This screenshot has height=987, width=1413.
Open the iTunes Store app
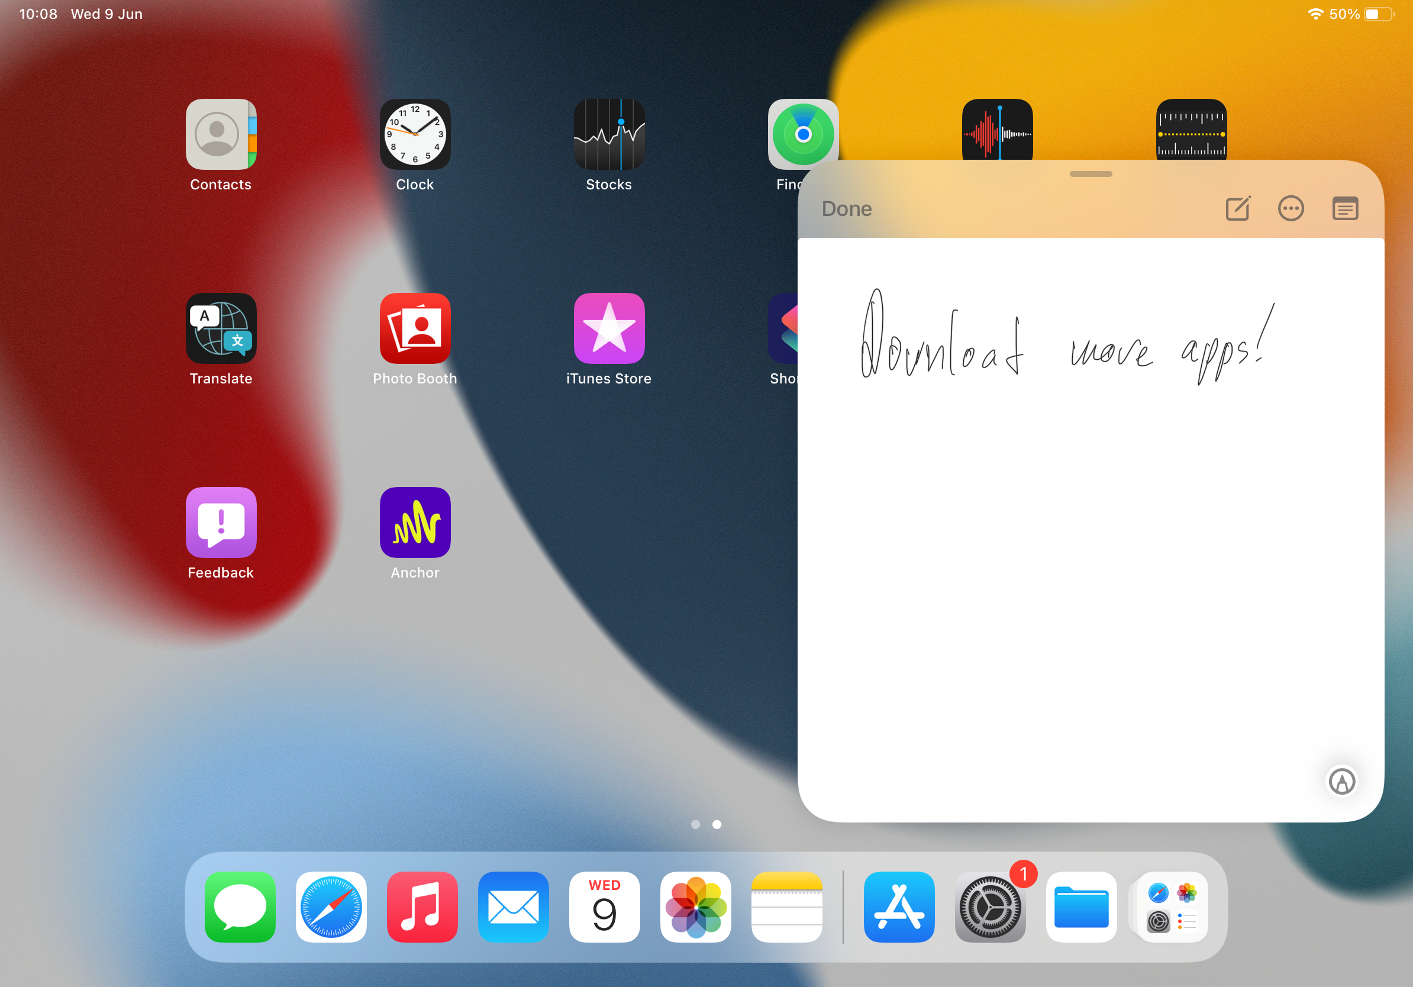[x=609, y=328]
